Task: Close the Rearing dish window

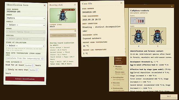Action: pyautogui.click(x=75, y=5)
